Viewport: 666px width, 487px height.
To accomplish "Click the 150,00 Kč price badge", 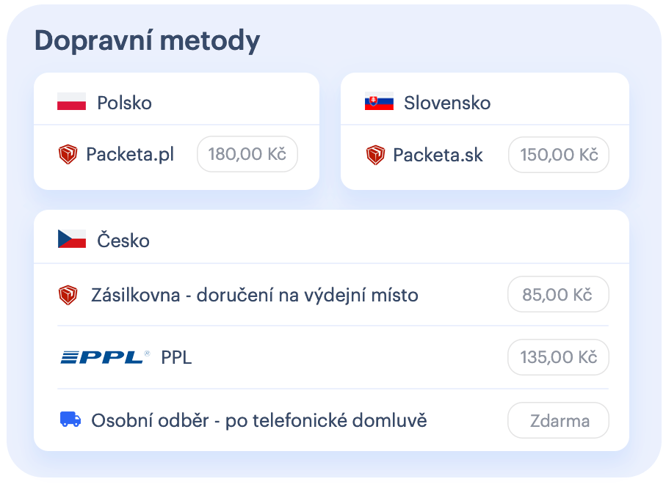I will tap(558, 155).
